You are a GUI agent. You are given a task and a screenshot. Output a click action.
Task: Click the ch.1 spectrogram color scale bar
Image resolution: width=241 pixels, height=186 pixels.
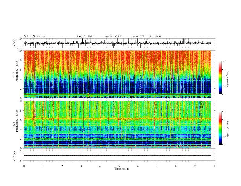pyautogui.click(x=220, y=78)
